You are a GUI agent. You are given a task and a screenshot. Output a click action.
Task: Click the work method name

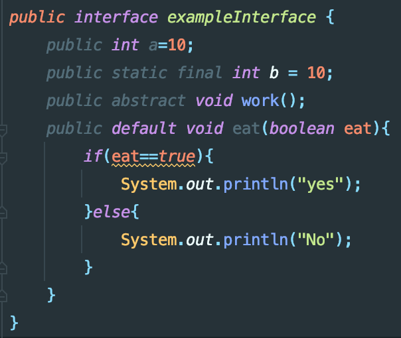click(260, 101)
